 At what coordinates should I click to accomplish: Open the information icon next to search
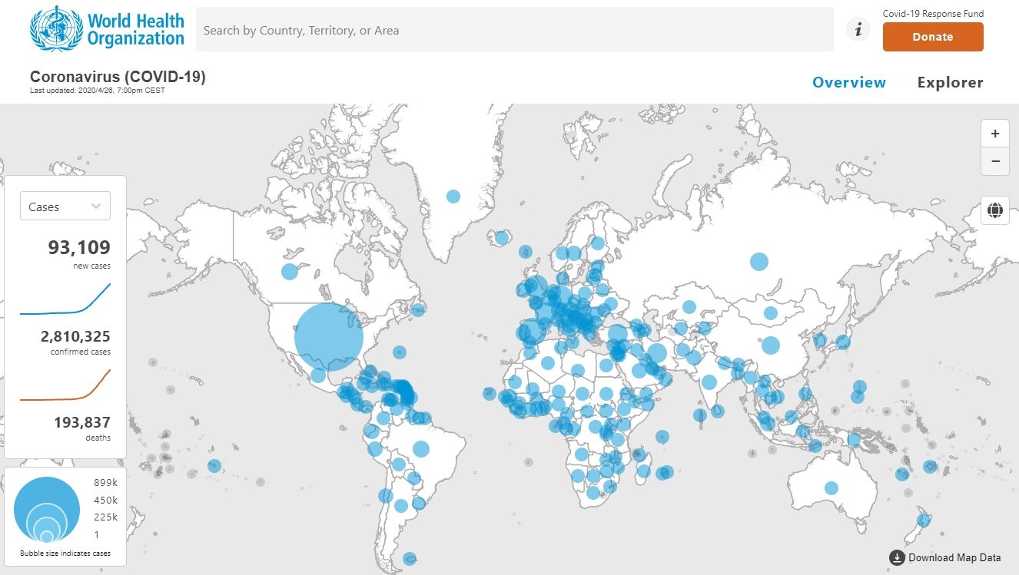pyautogui.click(x=858, y=30)
